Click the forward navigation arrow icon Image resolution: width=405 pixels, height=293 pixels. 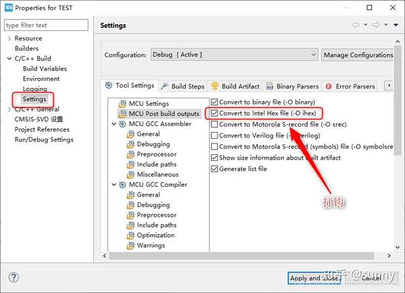point(375,26)
